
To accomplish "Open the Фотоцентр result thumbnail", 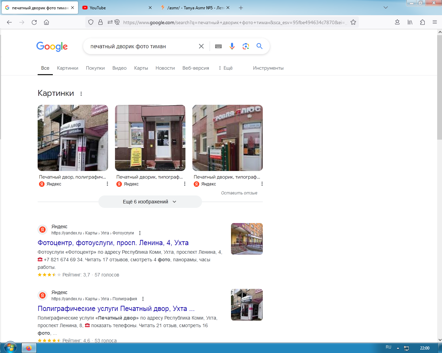I will point(247,239).
